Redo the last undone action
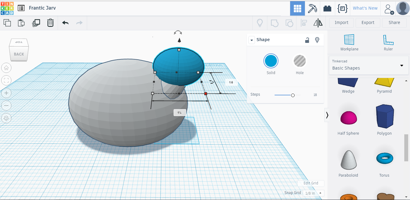 (79, 23)
